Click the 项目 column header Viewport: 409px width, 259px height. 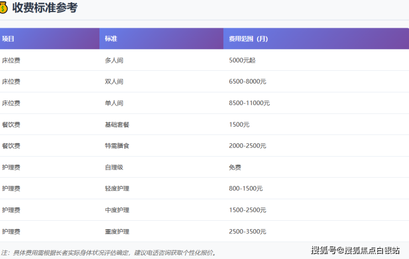pos(8,39)
